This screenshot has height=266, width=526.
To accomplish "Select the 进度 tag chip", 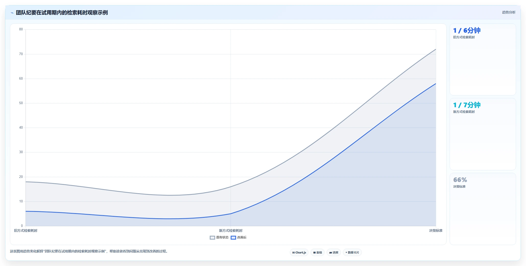I will click(333, 252).
